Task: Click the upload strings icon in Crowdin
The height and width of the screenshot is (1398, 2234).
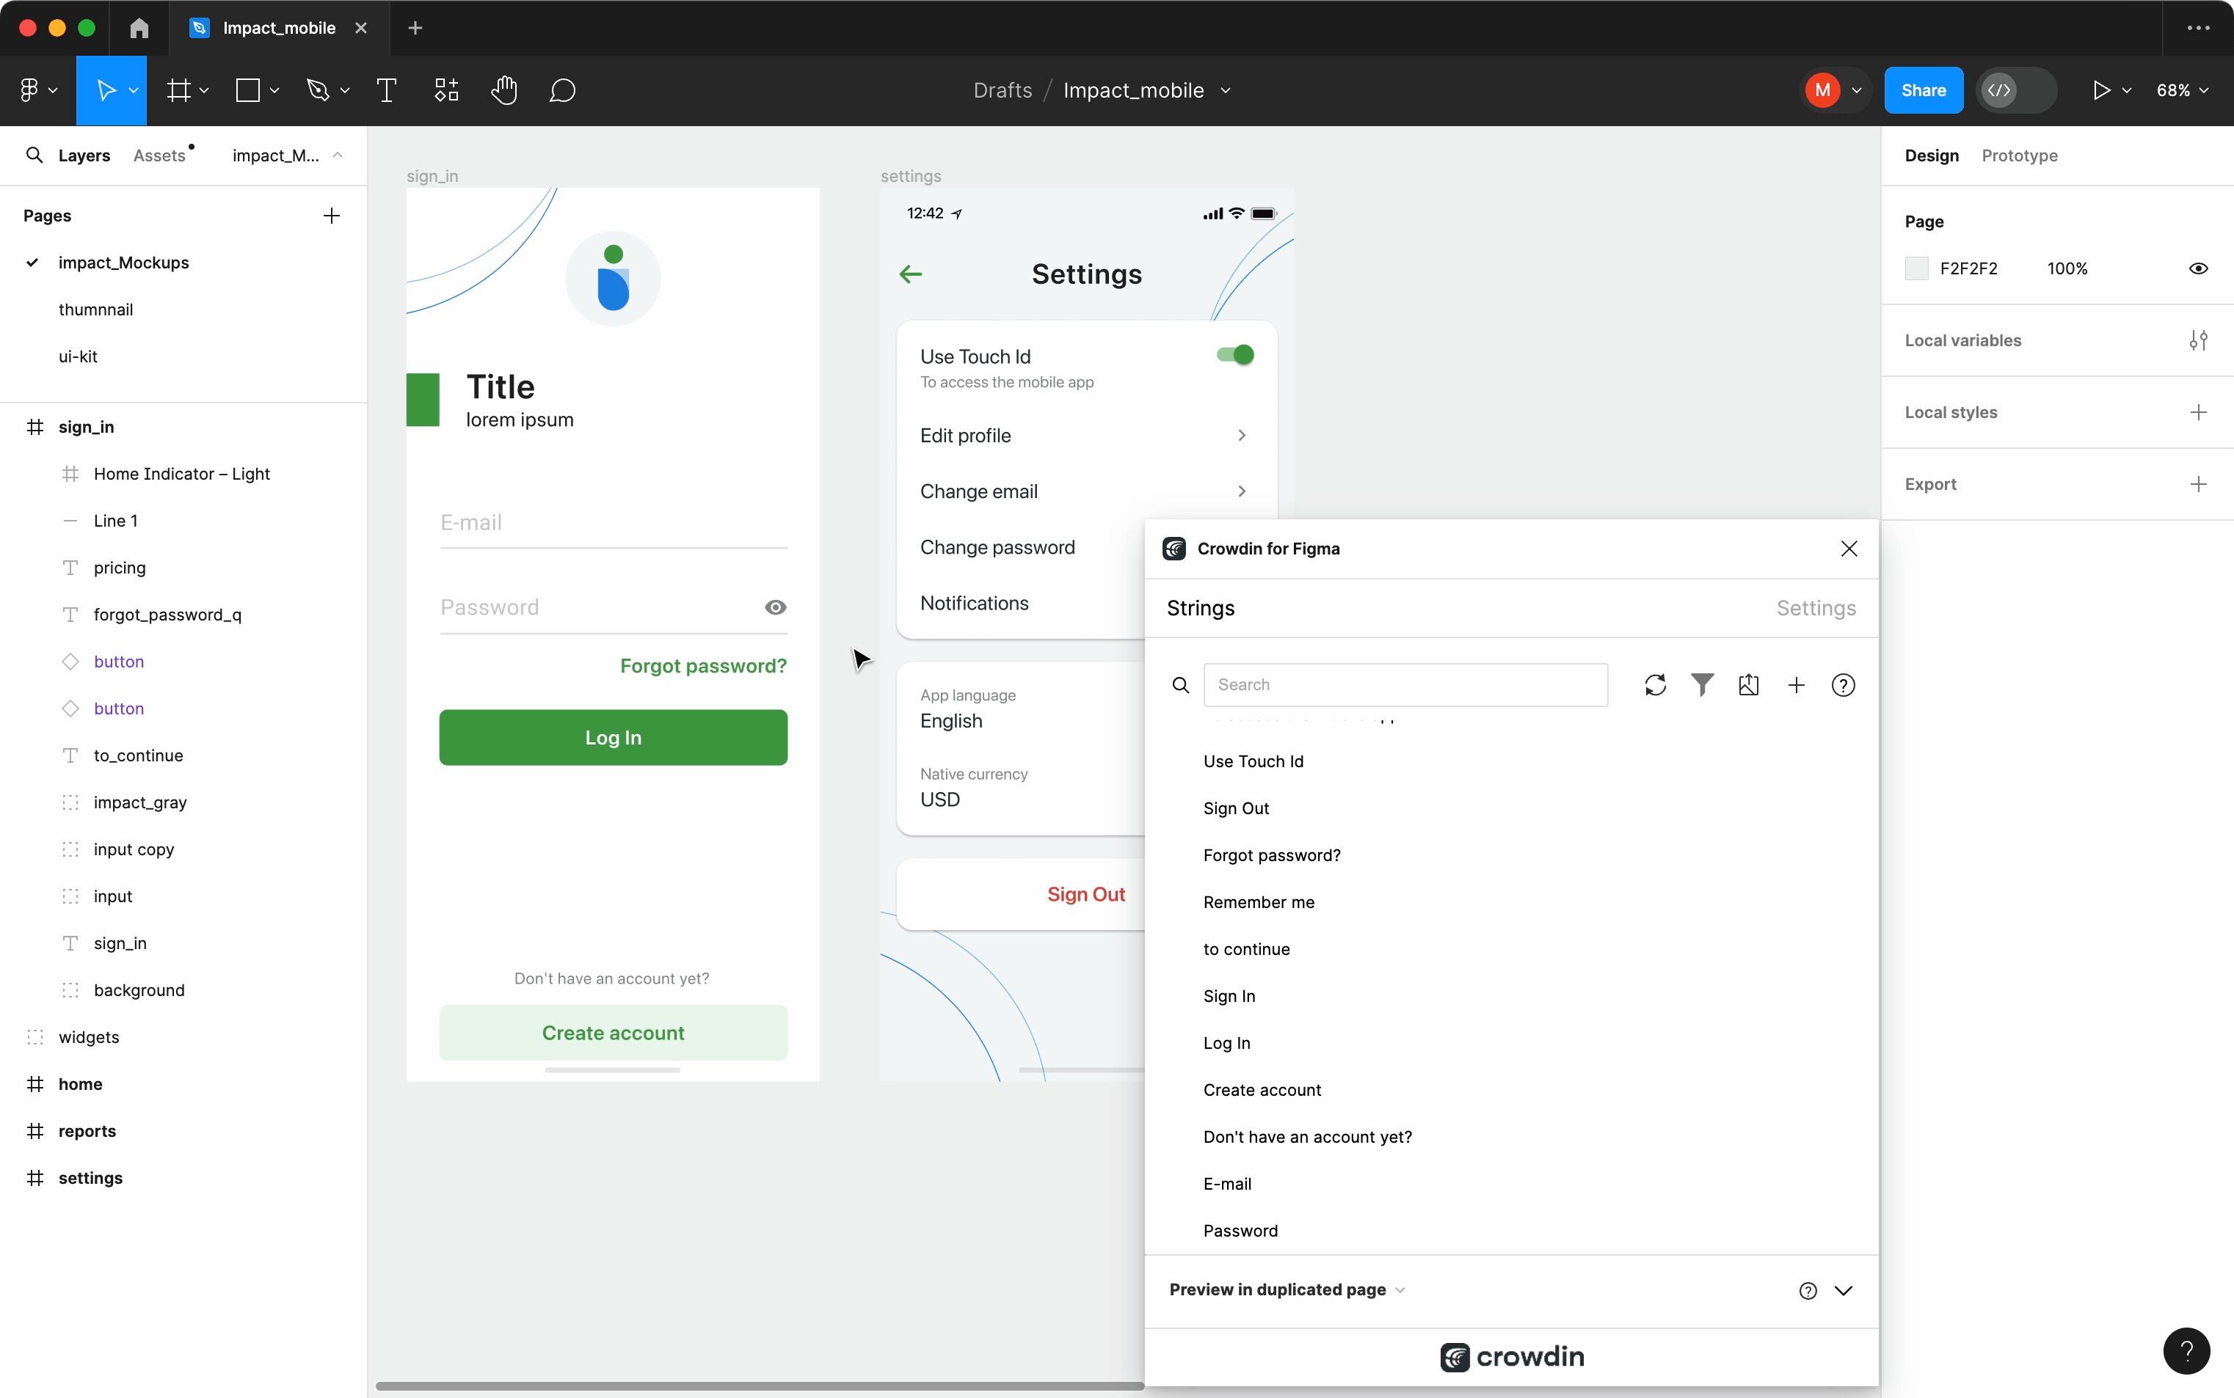Action: pyautogui.click(x=1747, y=684)
